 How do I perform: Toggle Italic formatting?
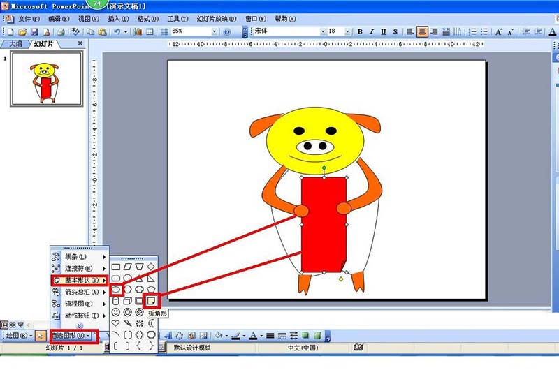tap(372, 31)
